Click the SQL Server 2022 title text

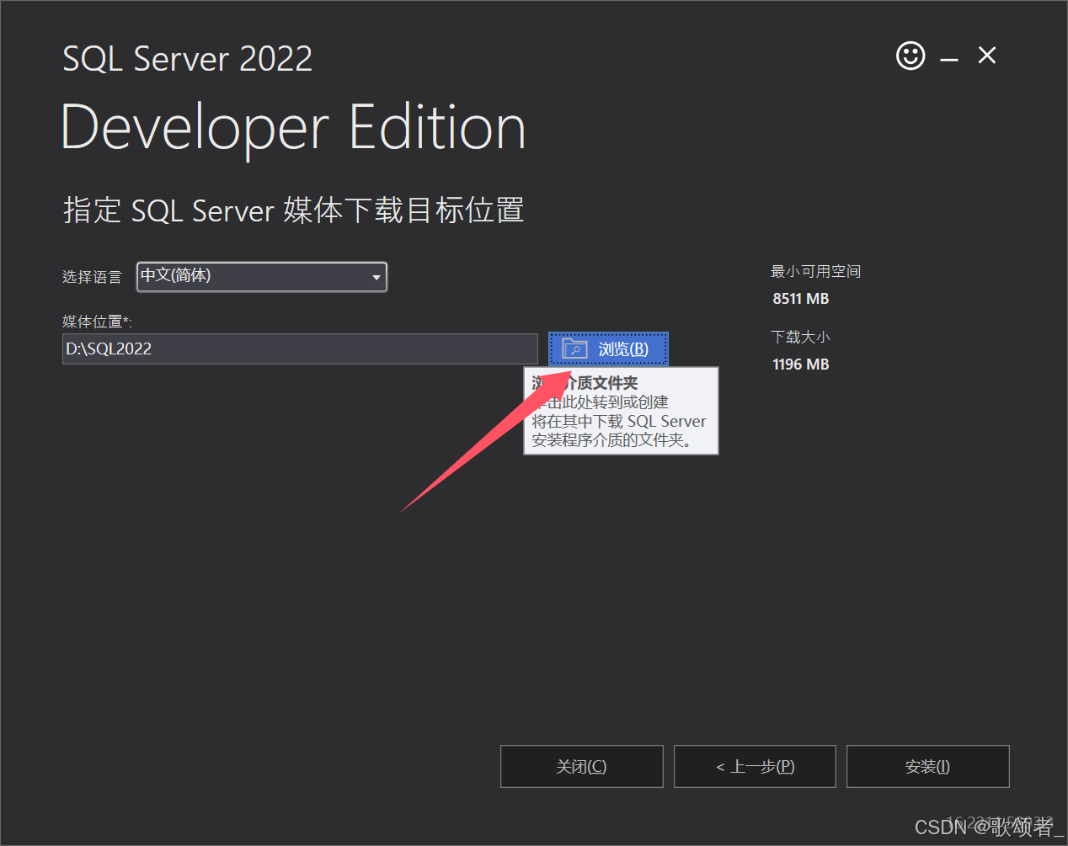(x=187, y=59)
